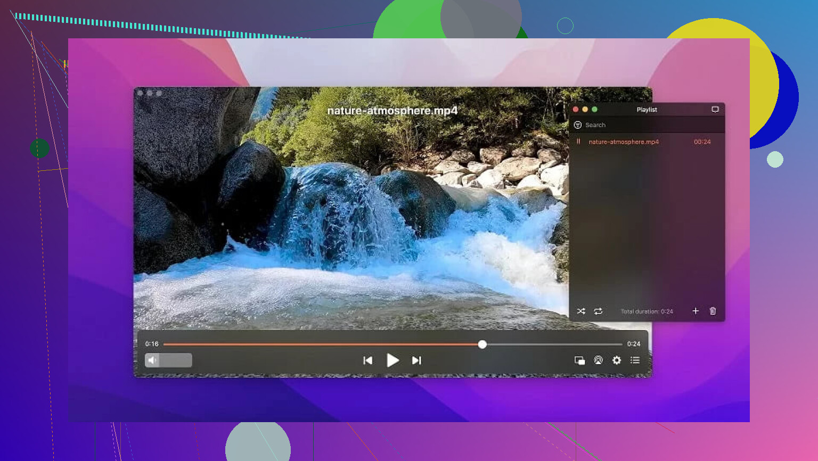The image size is (818, 461).
Task: Minimize the Playlist window with yellow button
Action: coord(585,109)
